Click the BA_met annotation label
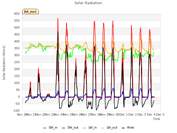This screenshot has height=133, width=177. click(x=30, y=12)
